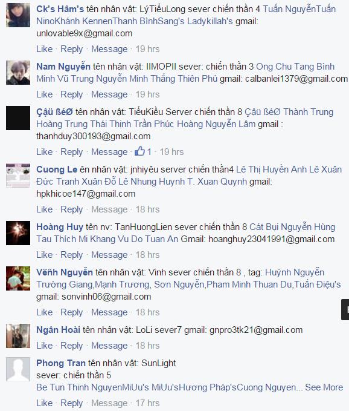The width and height of the screenshot is (349, 411).
Task: Click the 19 hrs timestamp on Nam Nguyễn's comment
Action: pos(147,94)
